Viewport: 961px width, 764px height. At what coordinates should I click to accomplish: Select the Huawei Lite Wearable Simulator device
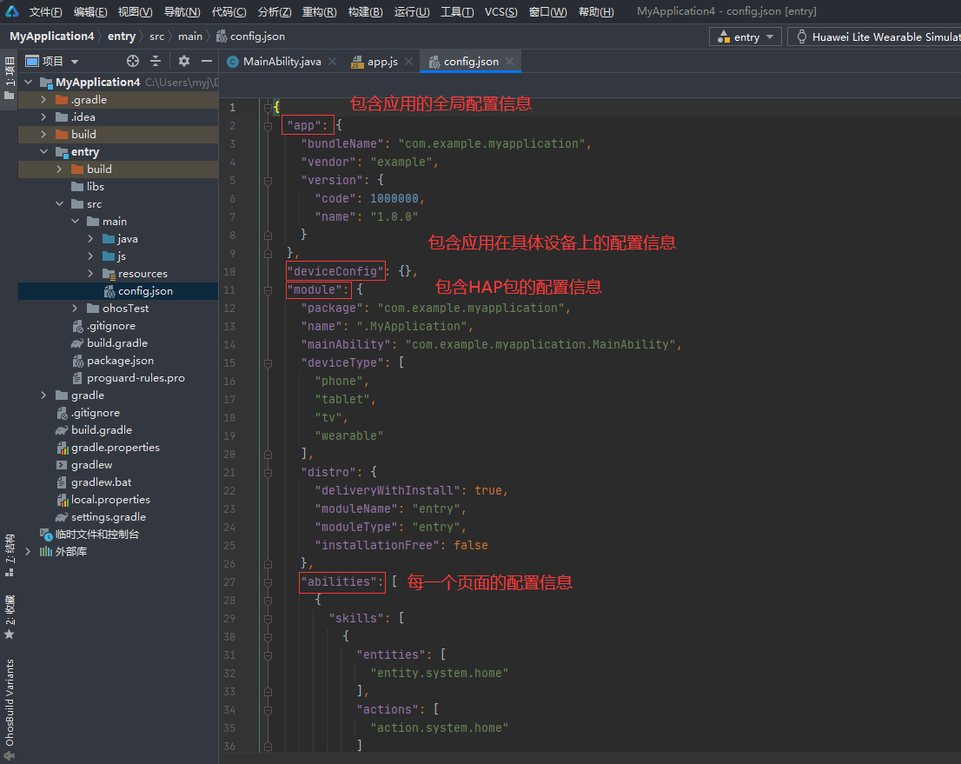coord(877,37)
